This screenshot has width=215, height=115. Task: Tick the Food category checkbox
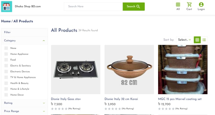tap(6, 60)
